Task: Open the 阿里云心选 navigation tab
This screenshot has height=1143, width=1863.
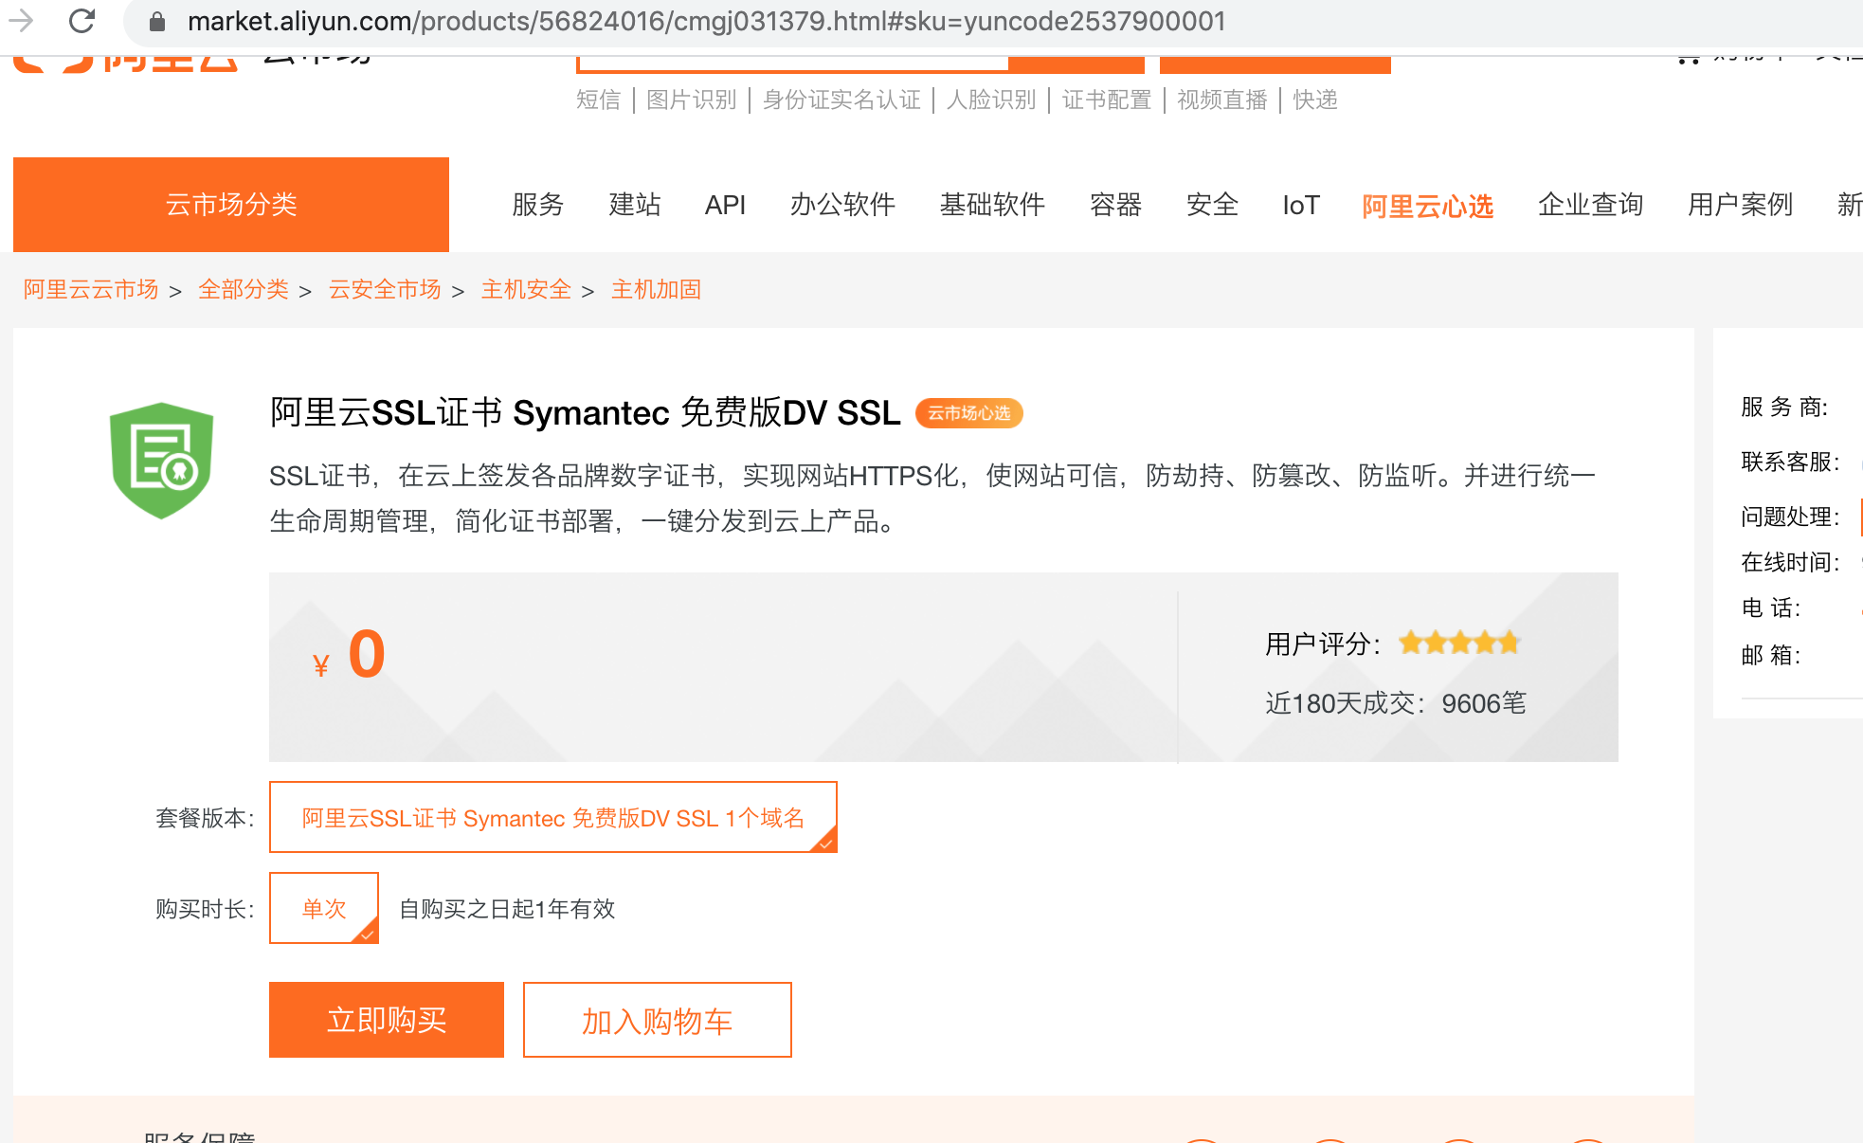Action: coord(1427,206)
